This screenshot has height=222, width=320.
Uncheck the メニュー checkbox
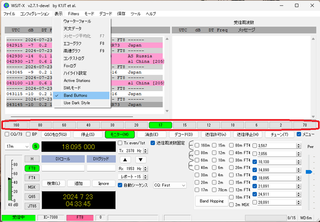tap(299, 134)
